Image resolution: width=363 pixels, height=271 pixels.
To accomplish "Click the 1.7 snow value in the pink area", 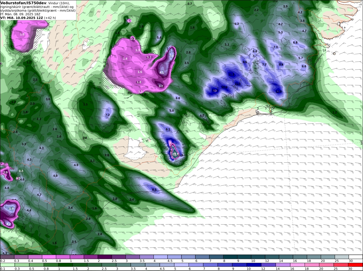I will 149,57.
